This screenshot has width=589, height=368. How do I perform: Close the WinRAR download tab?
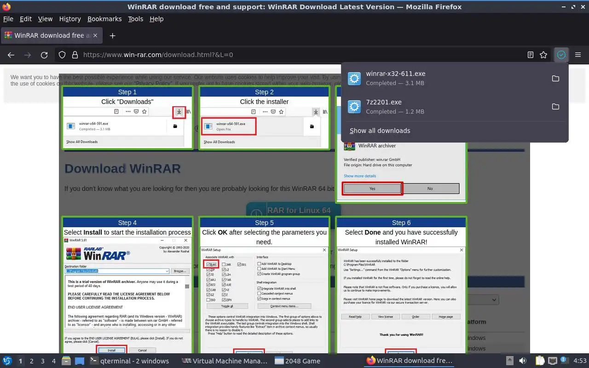(95, 35)
